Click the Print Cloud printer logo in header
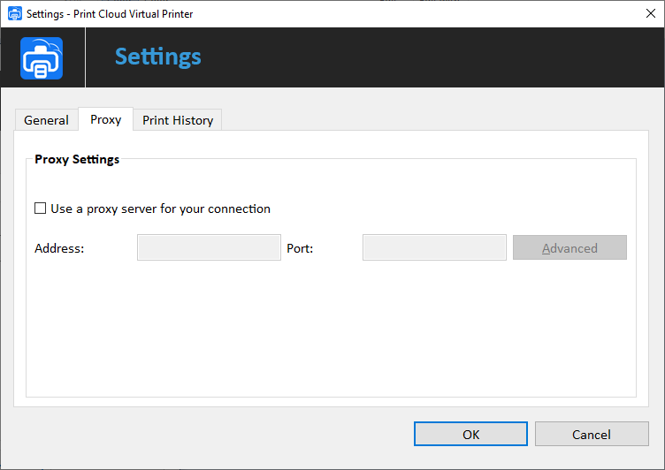Image resolution: width=665 pixels, height=470 pixels. tap(42, 58)
